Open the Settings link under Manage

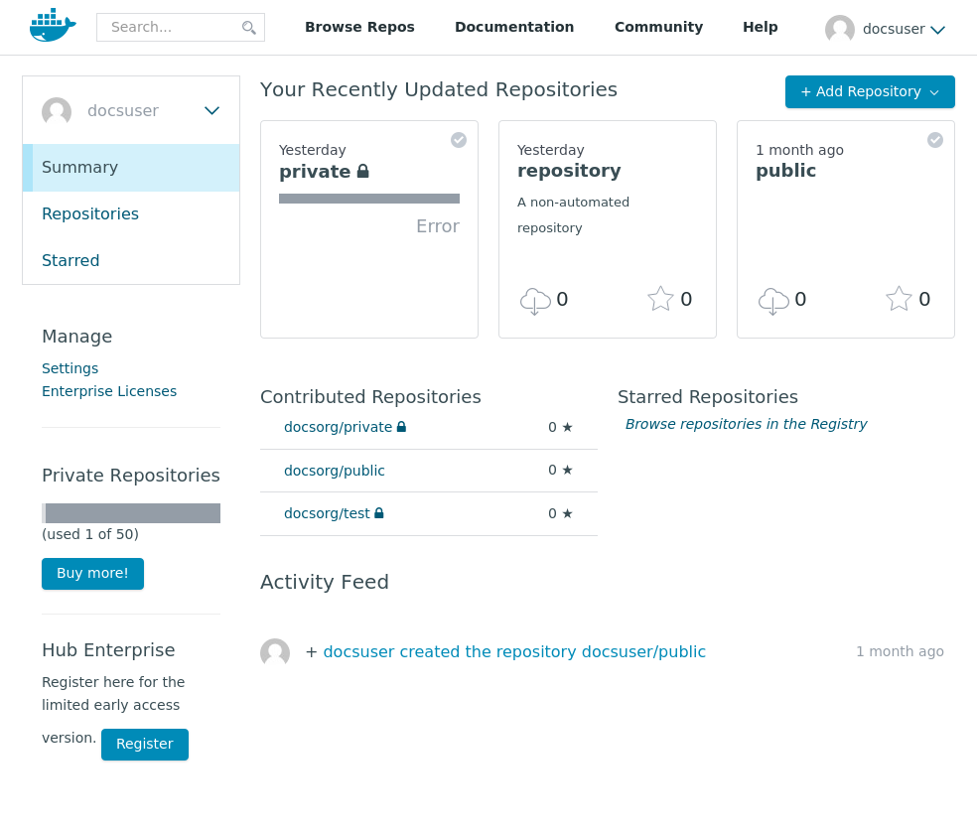tap(70, 368)
